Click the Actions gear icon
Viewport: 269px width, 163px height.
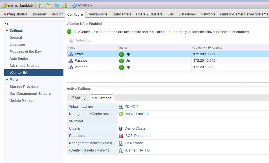pos(75,5)
